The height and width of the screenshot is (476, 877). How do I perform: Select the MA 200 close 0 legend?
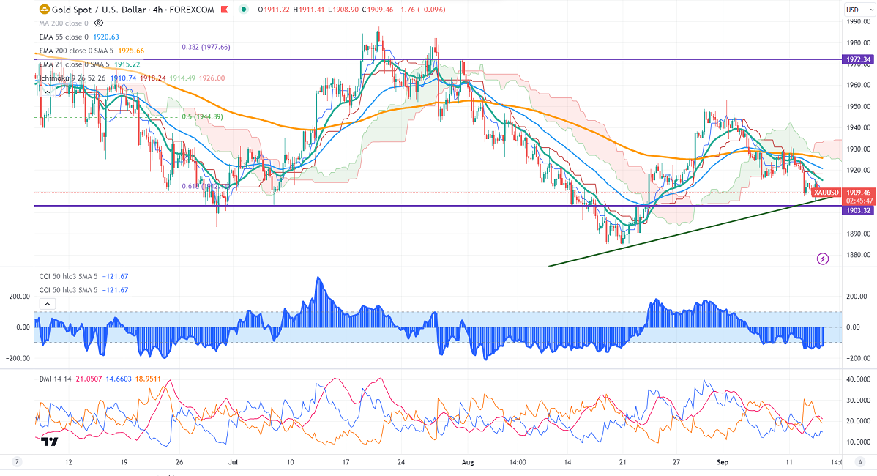pyautogui.click(x=64, y=23)
